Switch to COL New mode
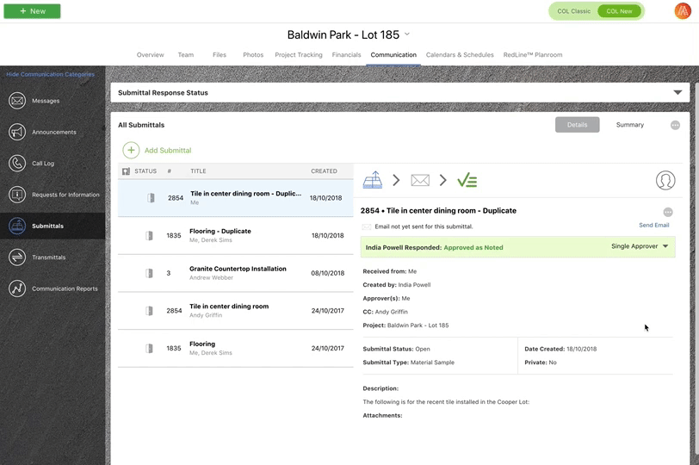This screenshot has height=465, width=699. [619, 11]
